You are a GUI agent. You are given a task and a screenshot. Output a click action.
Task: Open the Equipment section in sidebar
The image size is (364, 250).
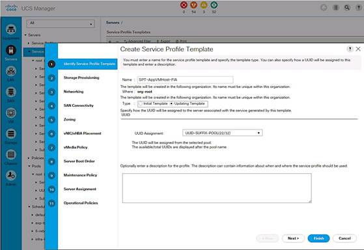pyautogui.click(x=11, y=29)
